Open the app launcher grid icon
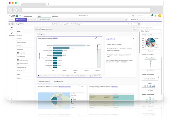 point(156,16)
